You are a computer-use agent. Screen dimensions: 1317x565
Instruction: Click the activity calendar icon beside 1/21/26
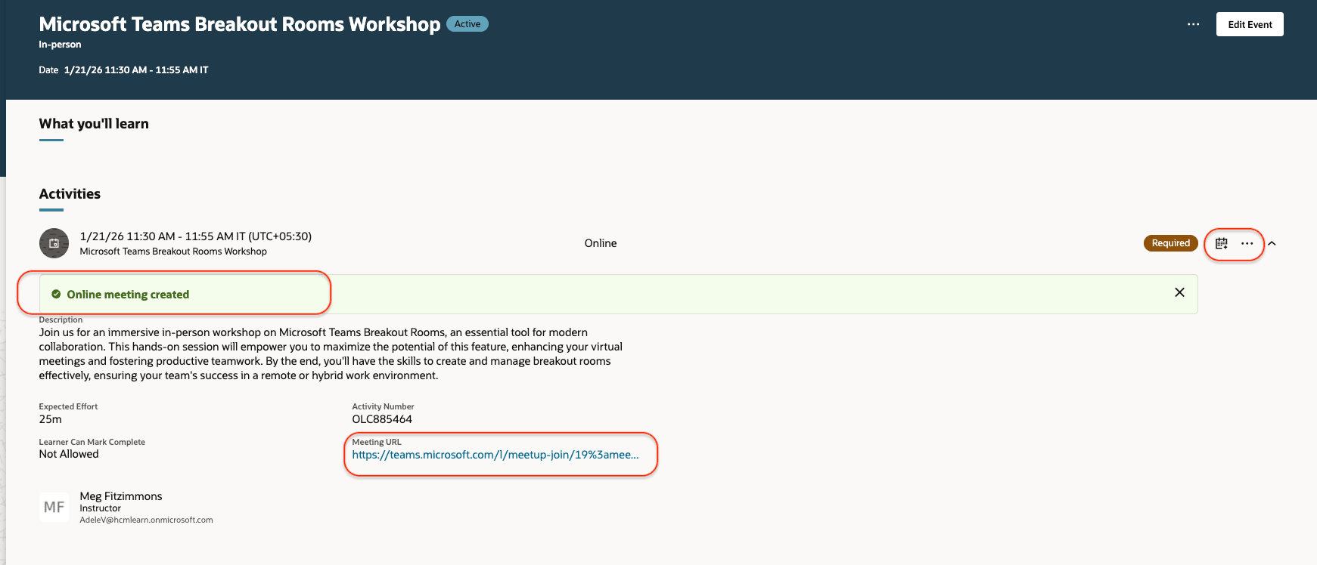54,243
